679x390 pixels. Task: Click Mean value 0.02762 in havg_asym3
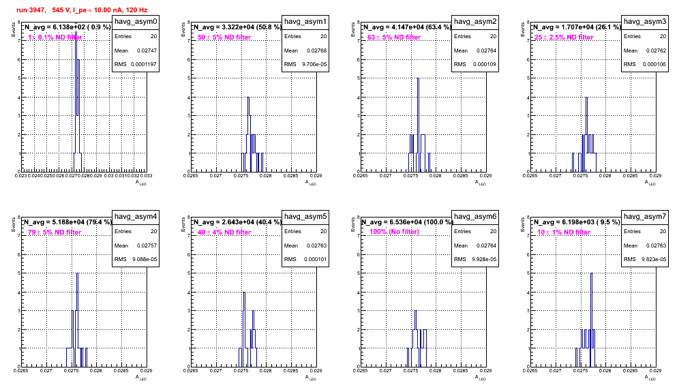[x=656, y=50]
